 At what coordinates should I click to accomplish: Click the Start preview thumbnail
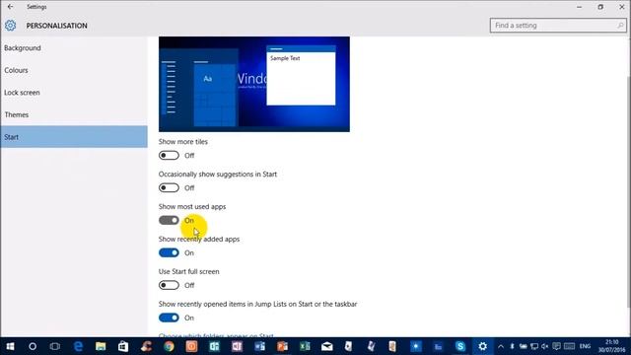tap(254, 84)
